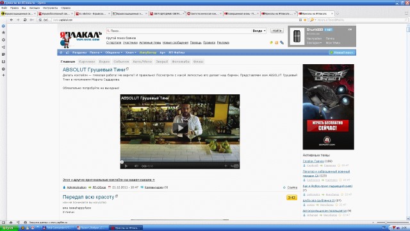The height and width of the screenshot is (231, 410).
Task: Click the Инкубатор item in blue menu
Action: click(x=148, y=53)
